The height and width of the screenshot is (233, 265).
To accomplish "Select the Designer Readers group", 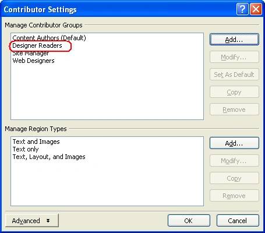I will pos(37,45).
